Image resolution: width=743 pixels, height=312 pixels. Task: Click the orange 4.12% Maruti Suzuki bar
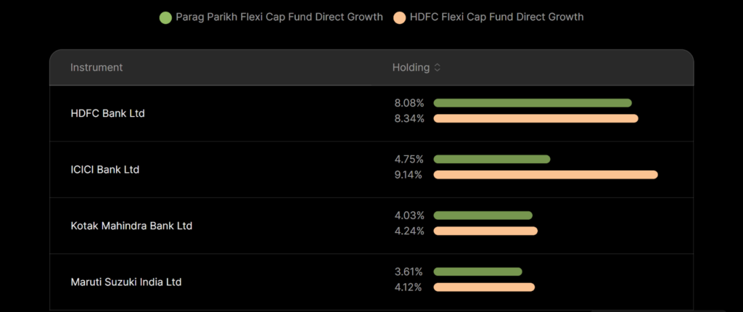[484, 287]
